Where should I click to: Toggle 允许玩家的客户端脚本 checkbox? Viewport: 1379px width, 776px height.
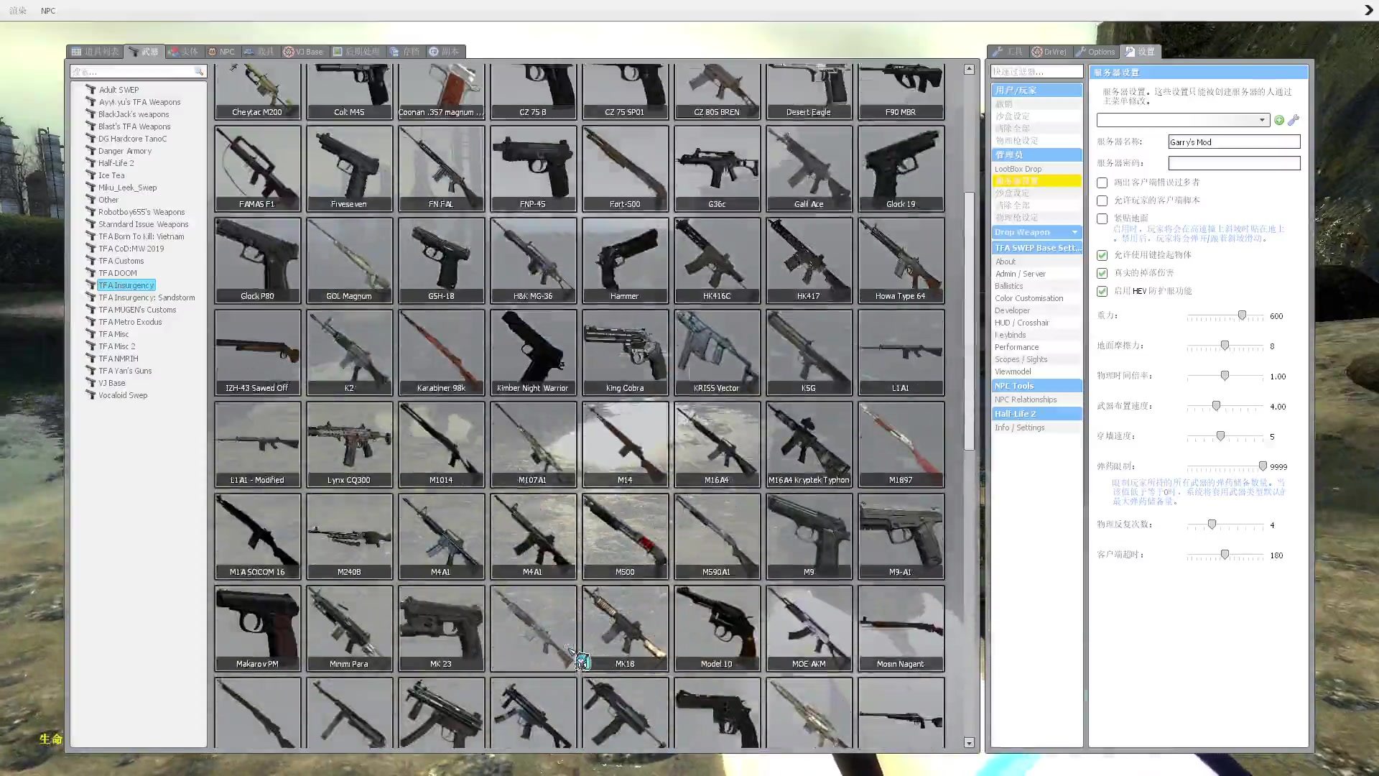[1102, 200]
